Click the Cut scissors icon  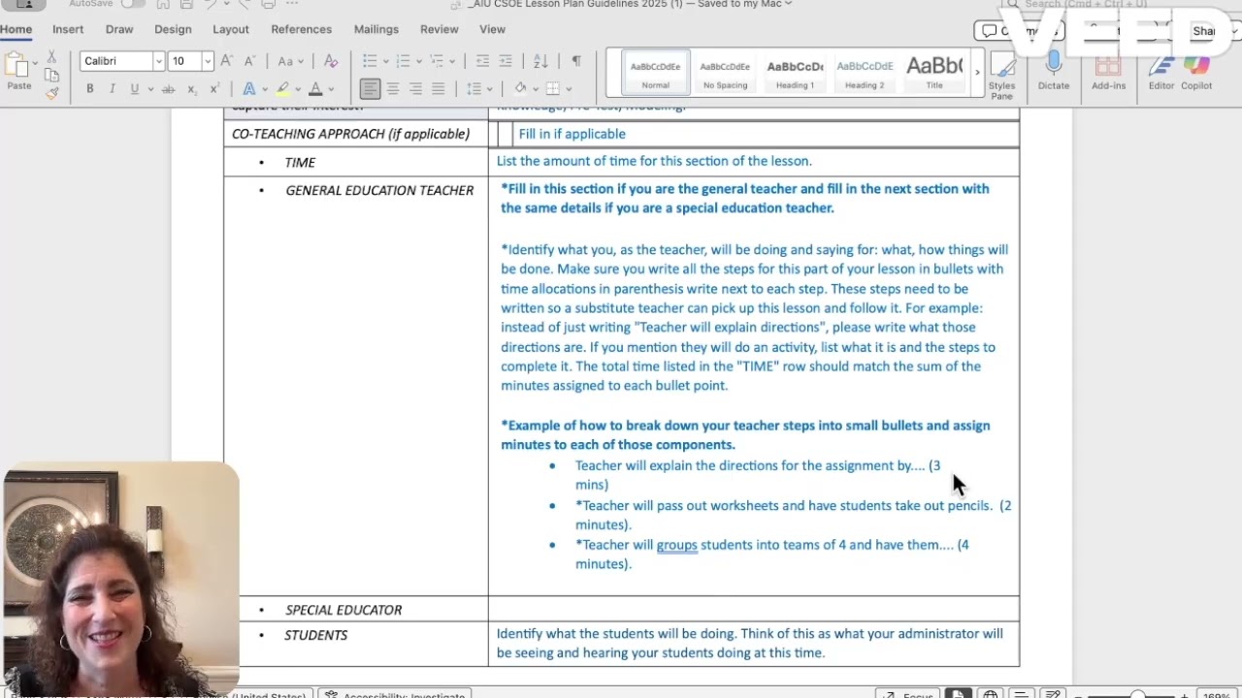(51, 57)
